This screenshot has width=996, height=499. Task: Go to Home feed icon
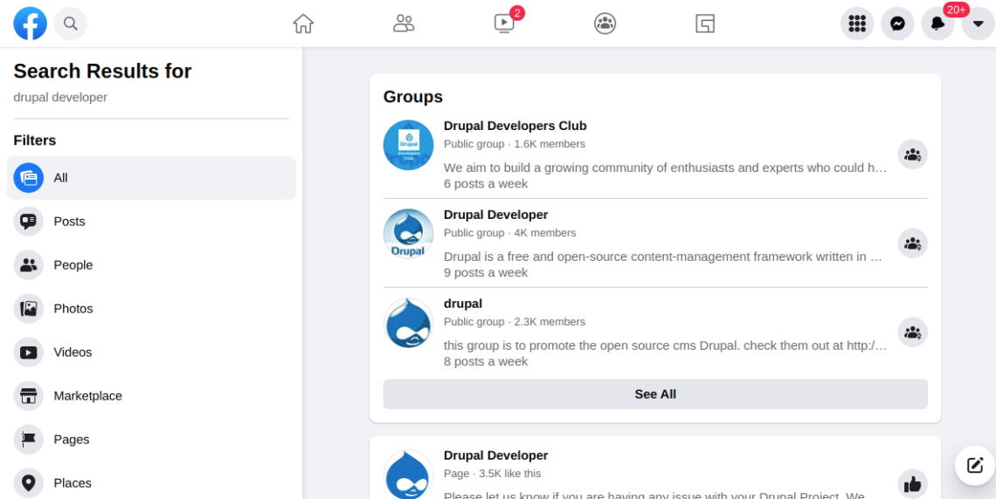[x=303, y=24]
